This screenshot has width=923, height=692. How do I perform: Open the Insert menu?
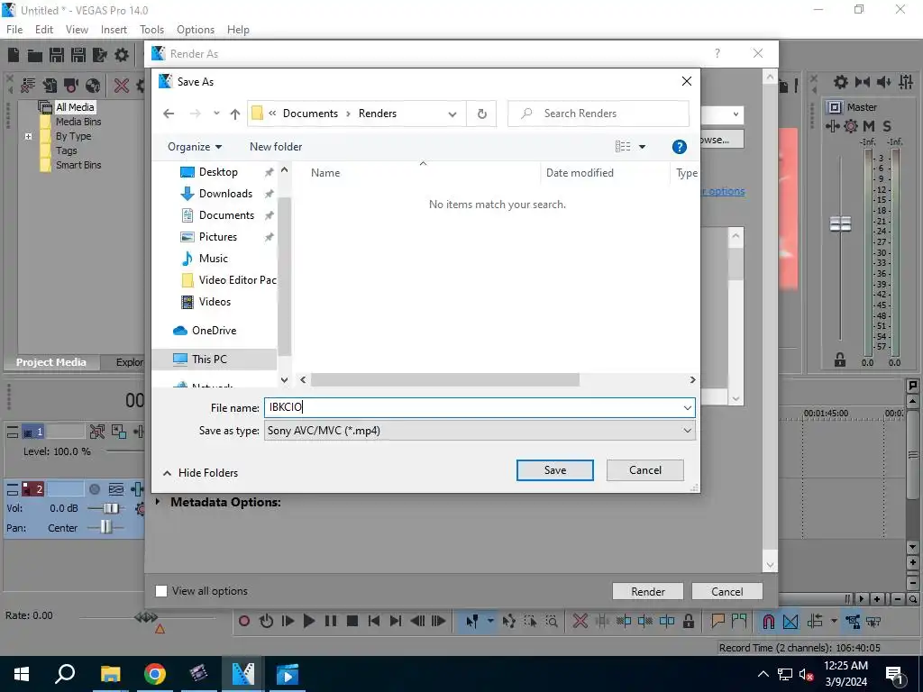(x=114, y=30)
